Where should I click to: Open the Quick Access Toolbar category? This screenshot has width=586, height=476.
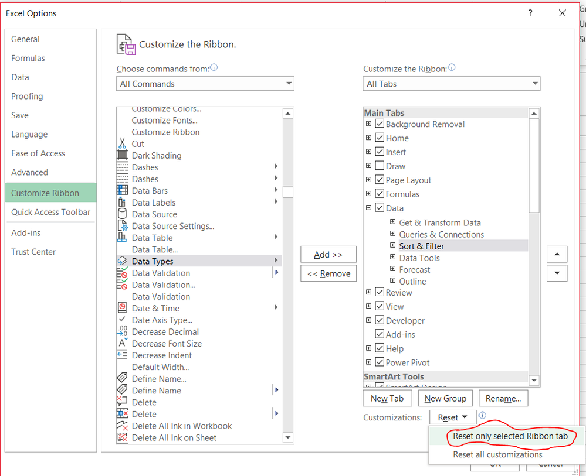click(x=51, y=212)
